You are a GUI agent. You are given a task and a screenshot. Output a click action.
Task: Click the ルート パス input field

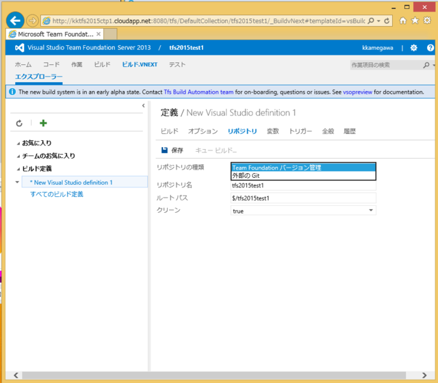(x=303, y=198)
